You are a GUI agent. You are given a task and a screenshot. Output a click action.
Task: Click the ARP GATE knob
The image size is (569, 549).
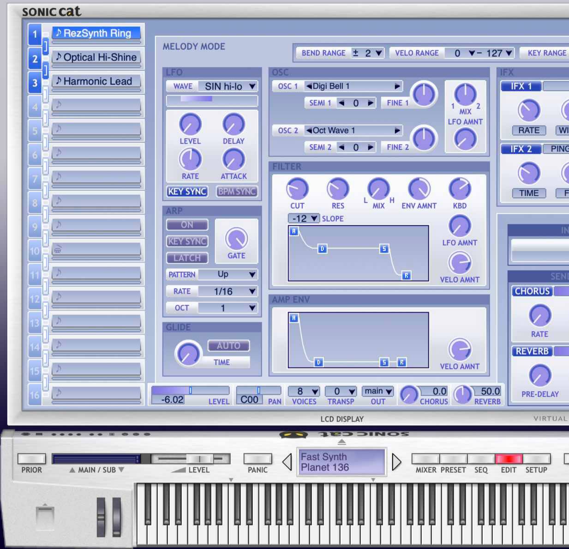pos(236,239)
